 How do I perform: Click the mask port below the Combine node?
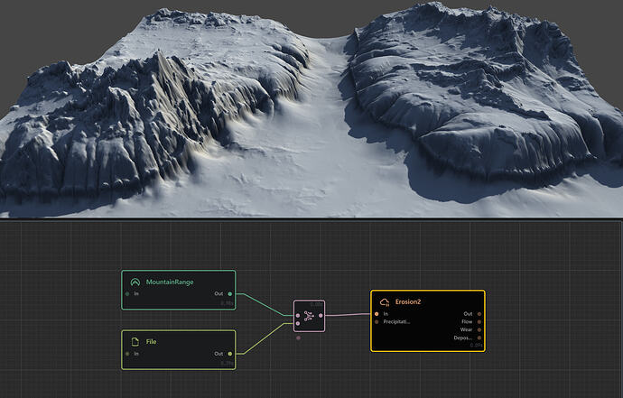(298, 338)
